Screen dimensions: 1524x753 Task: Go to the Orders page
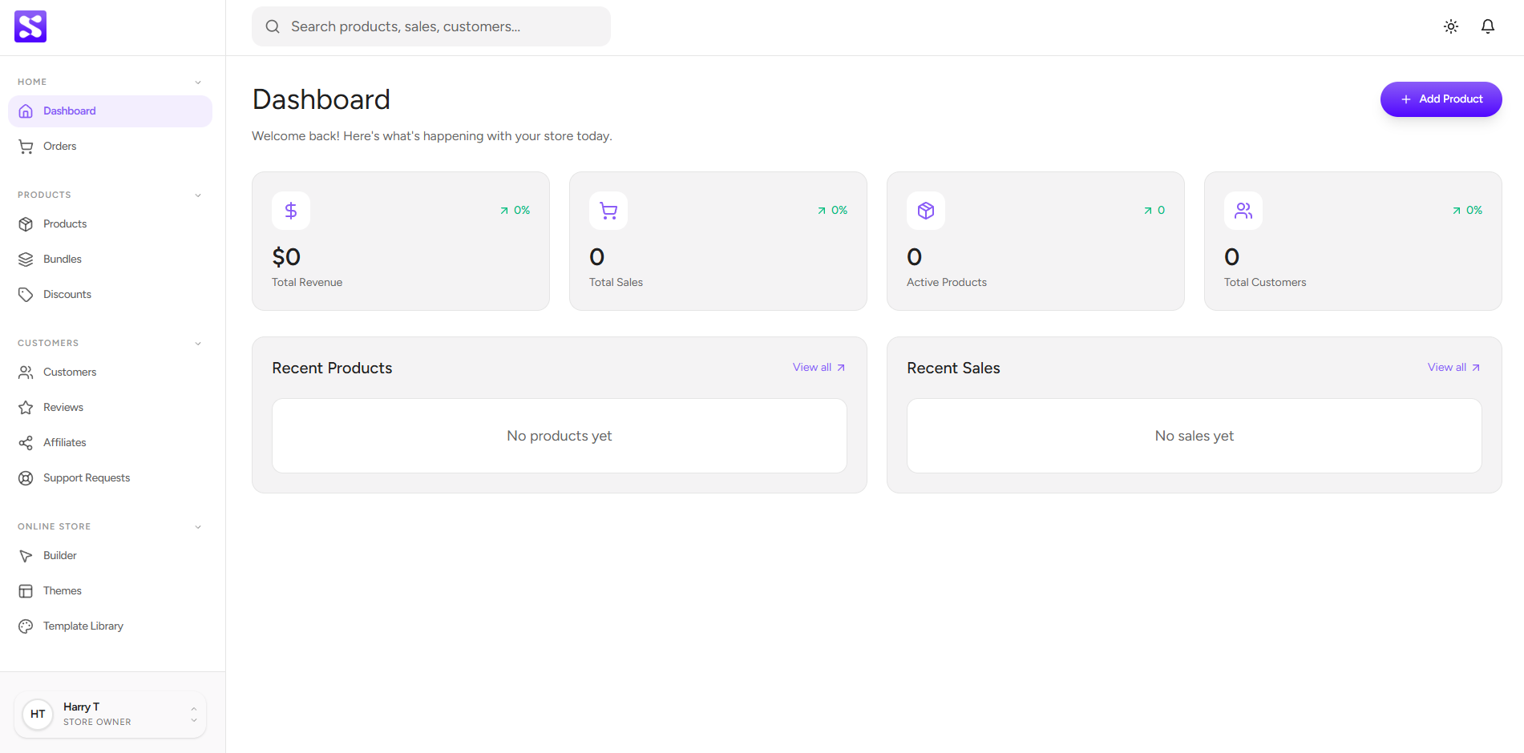coord(59,146)
